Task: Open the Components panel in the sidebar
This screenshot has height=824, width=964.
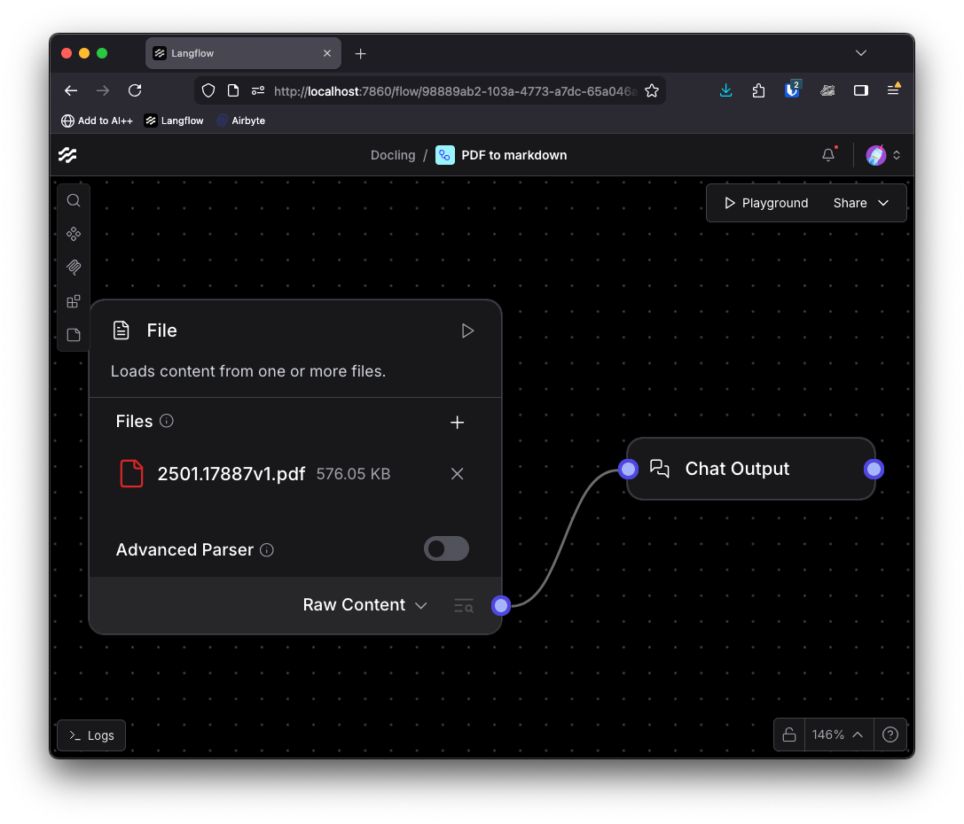Action: pos(74,234)
